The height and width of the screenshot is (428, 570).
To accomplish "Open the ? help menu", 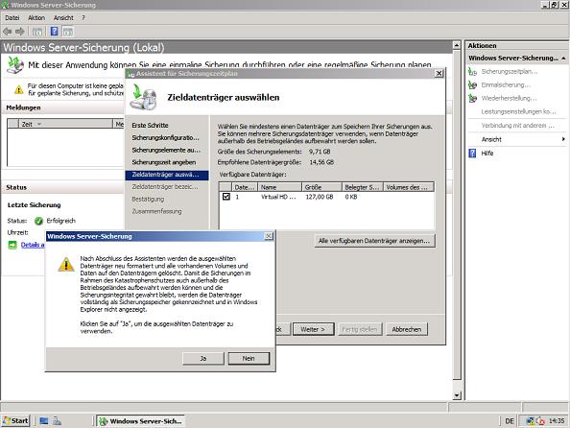I will pos(83,18).
